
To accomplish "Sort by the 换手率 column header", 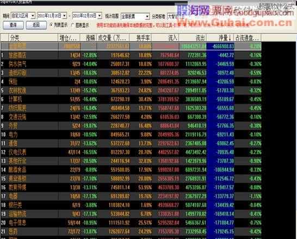I will 140,38.
